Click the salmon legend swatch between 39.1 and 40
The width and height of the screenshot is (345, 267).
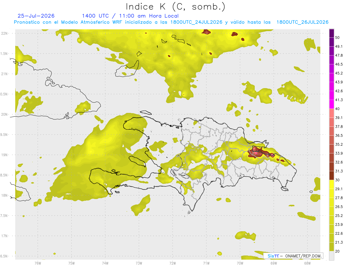tap(331, 113)
